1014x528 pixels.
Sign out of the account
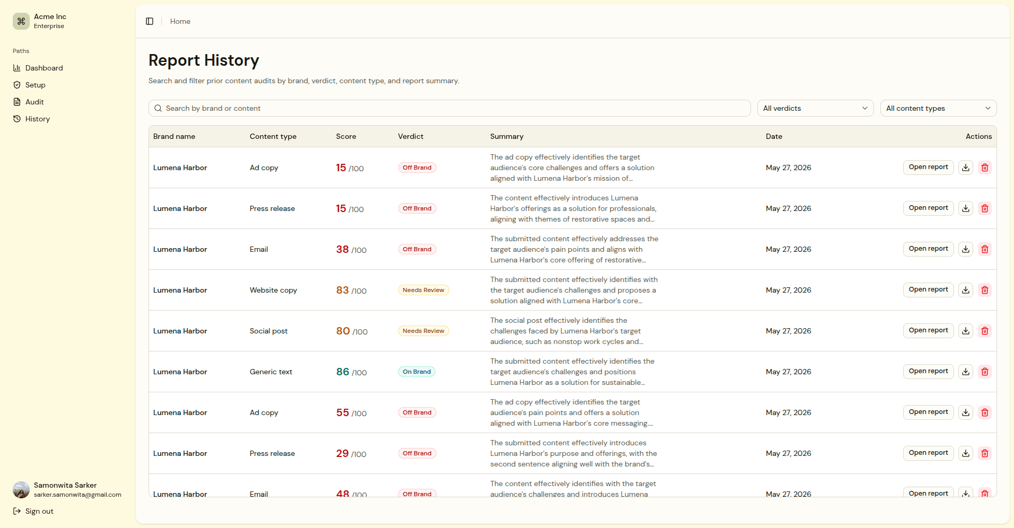pos(33,511)
